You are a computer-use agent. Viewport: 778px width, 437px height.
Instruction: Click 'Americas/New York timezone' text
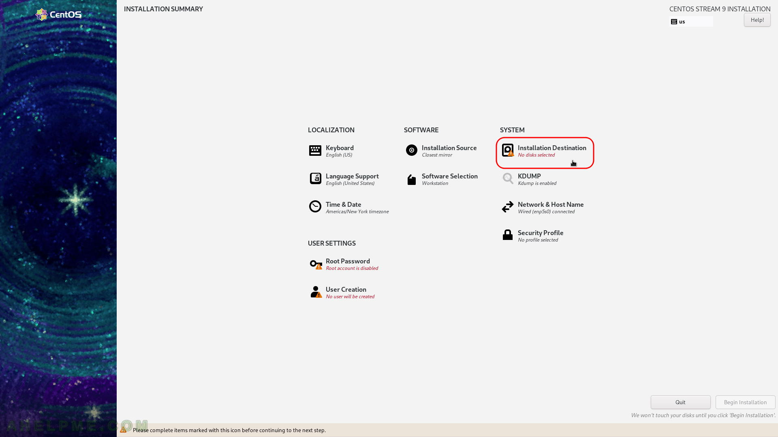pos(357,212)
